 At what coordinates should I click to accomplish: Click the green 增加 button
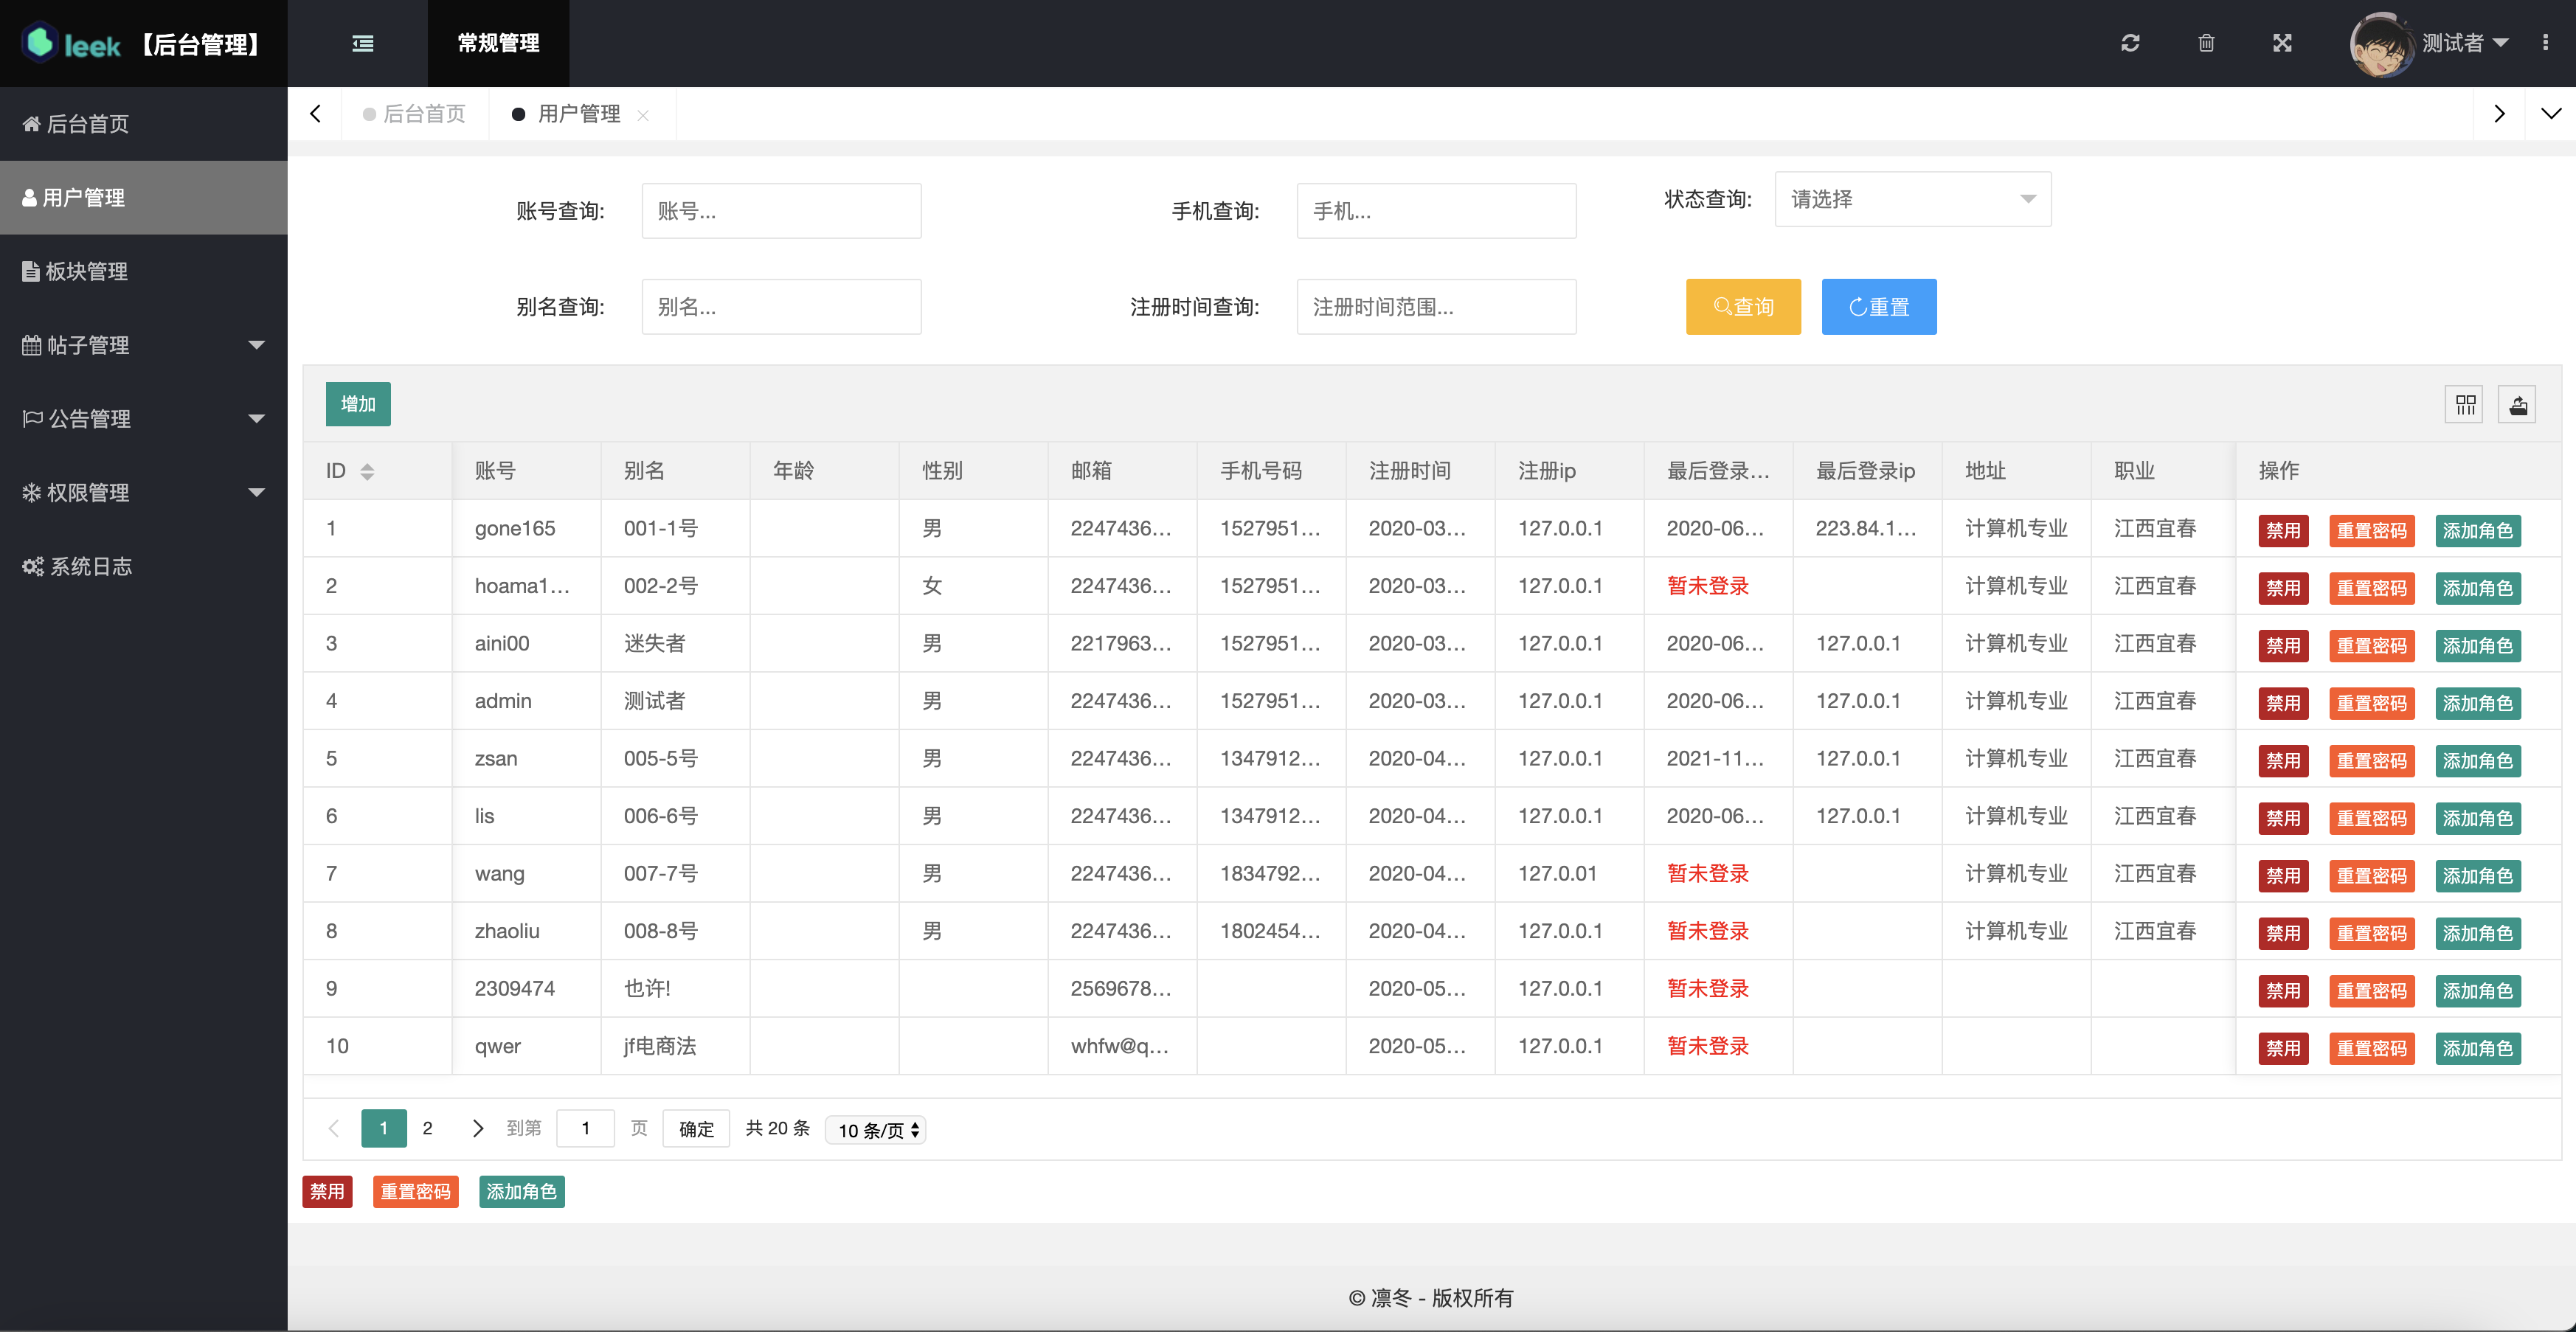click(358, 404)
